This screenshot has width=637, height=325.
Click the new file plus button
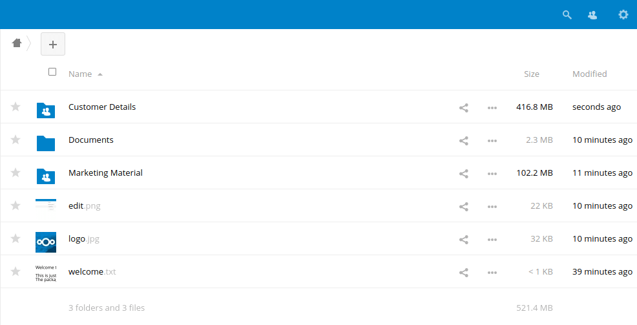click(x=53, y=44)
